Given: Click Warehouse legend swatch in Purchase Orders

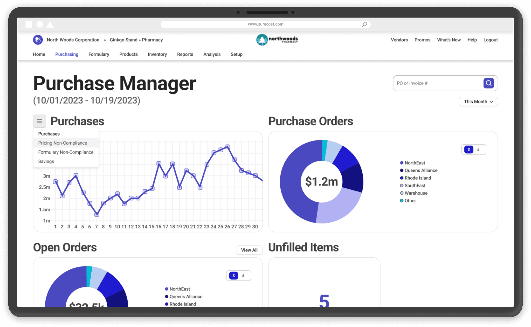Looking at the screenshot, I should click(x=402, y=193).
